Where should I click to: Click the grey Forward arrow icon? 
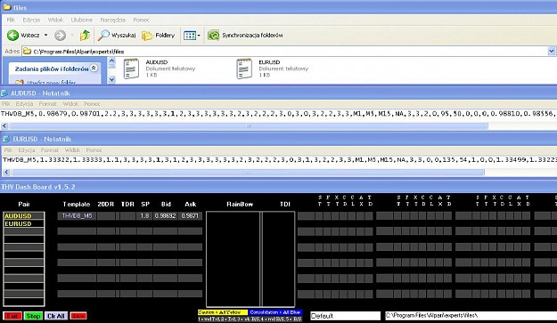click(x=60, y=35)
